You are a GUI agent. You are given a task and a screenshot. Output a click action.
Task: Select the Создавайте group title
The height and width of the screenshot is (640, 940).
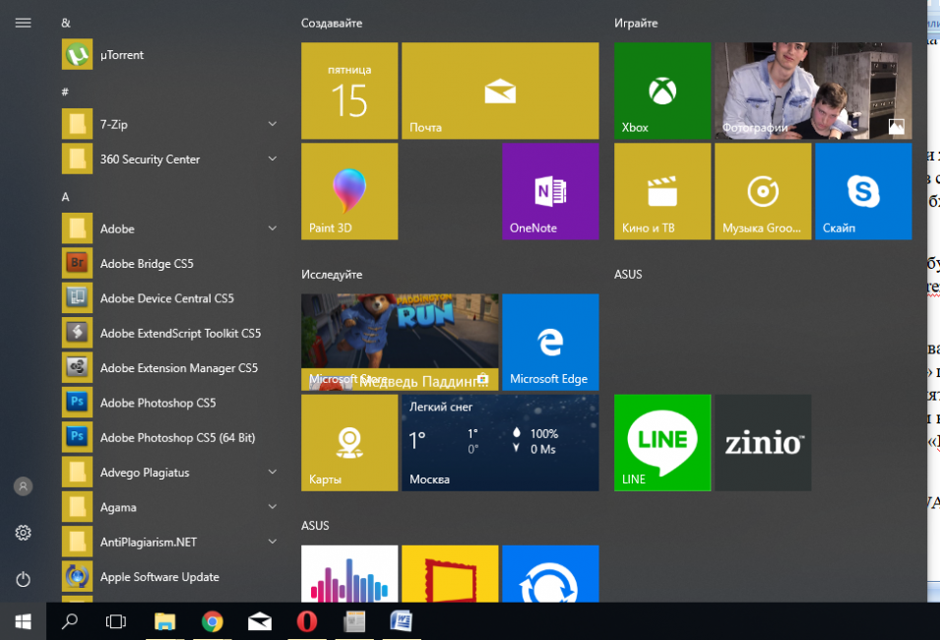332,23
